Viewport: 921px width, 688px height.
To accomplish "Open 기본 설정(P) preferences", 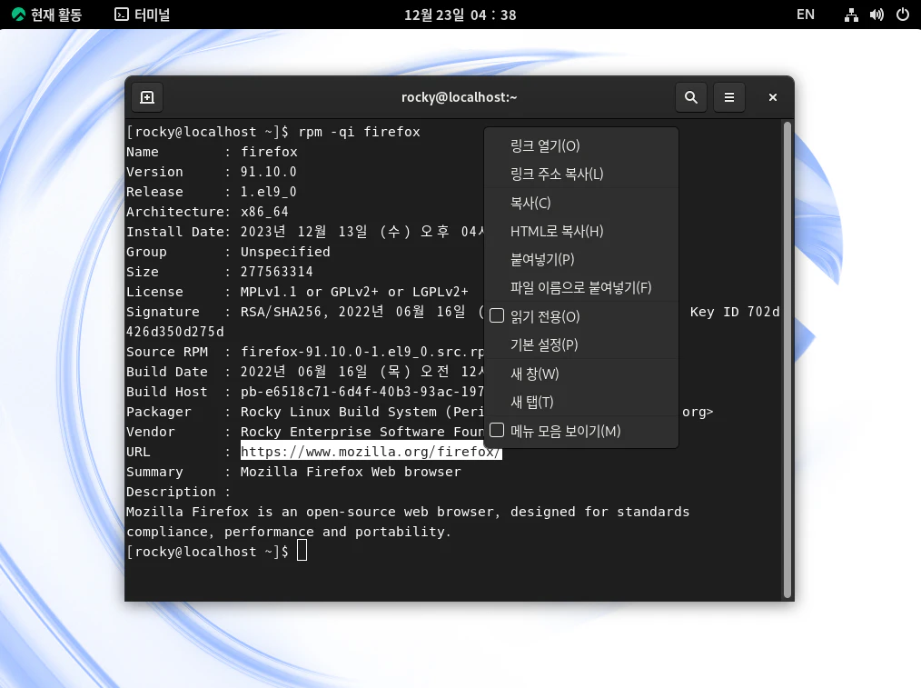I will coord(581,344).
